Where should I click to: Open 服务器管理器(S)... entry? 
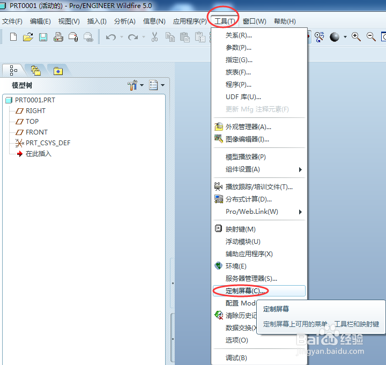pos(259,279)
